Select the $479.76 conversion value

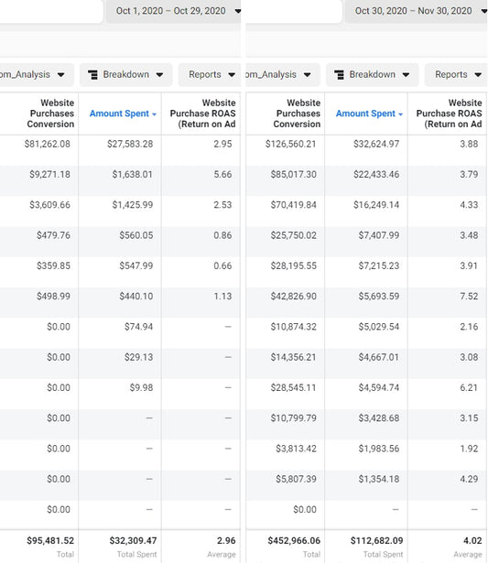[x=53, y=235]
